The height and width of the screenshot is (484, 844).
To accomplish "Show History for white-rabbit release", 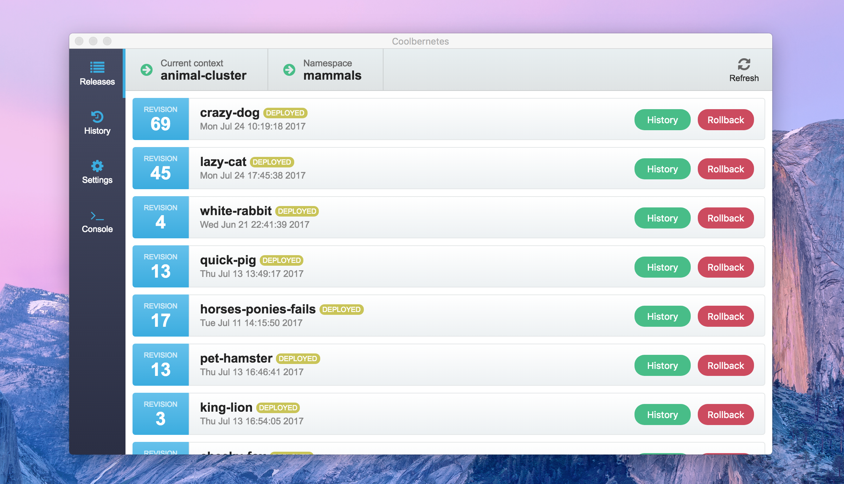I will click(x=662, y=218).
